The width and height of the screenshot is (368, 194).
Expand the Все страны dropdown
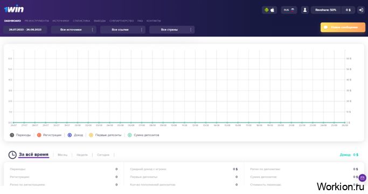pos(172,30)
